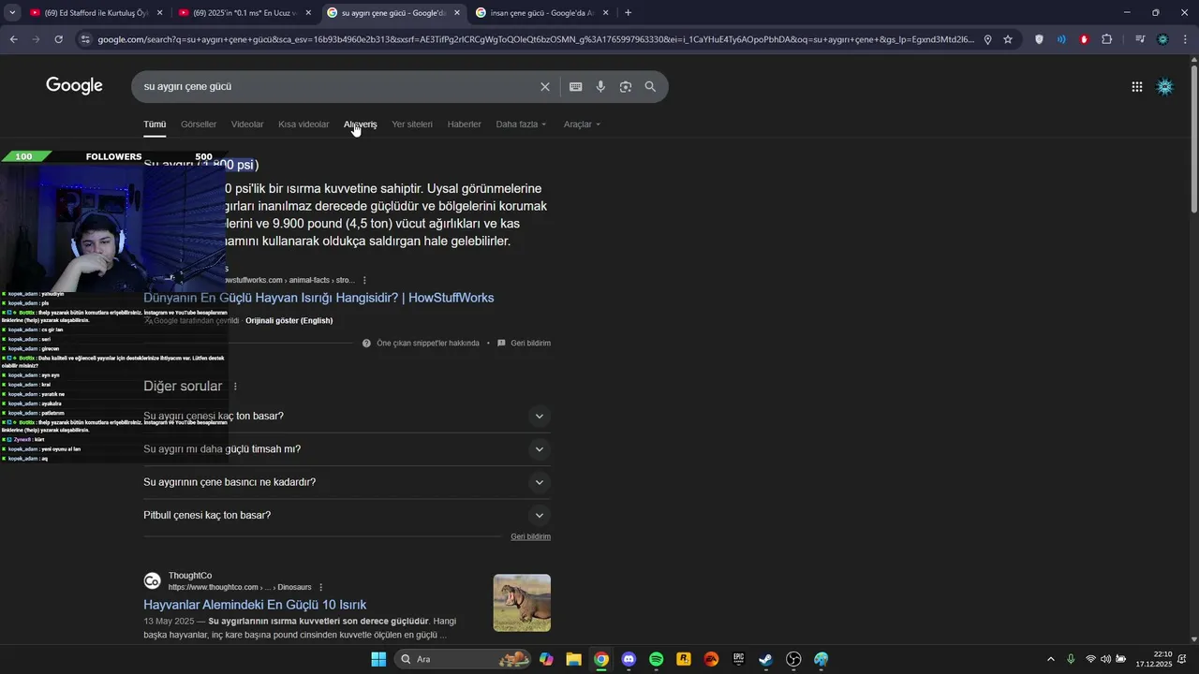Screen dimensions: 1199x674
Task: Open the Google apps grid
Action: pos(1137,86)
